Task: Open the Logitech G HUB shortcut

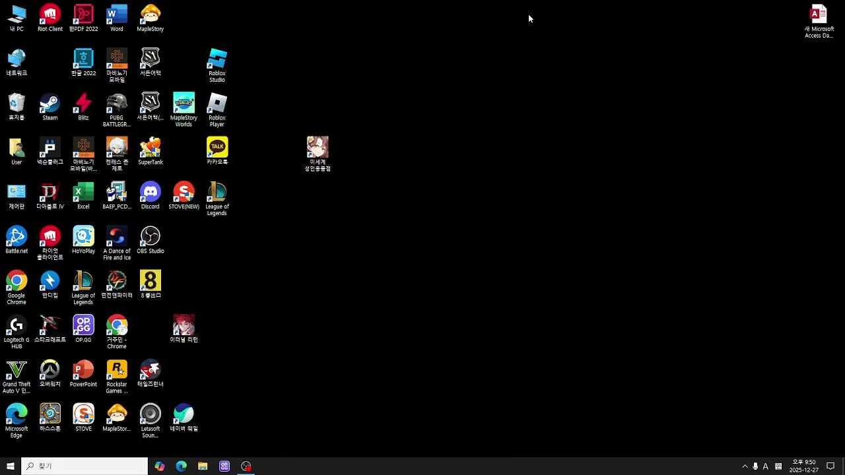Action: (17, 332)
